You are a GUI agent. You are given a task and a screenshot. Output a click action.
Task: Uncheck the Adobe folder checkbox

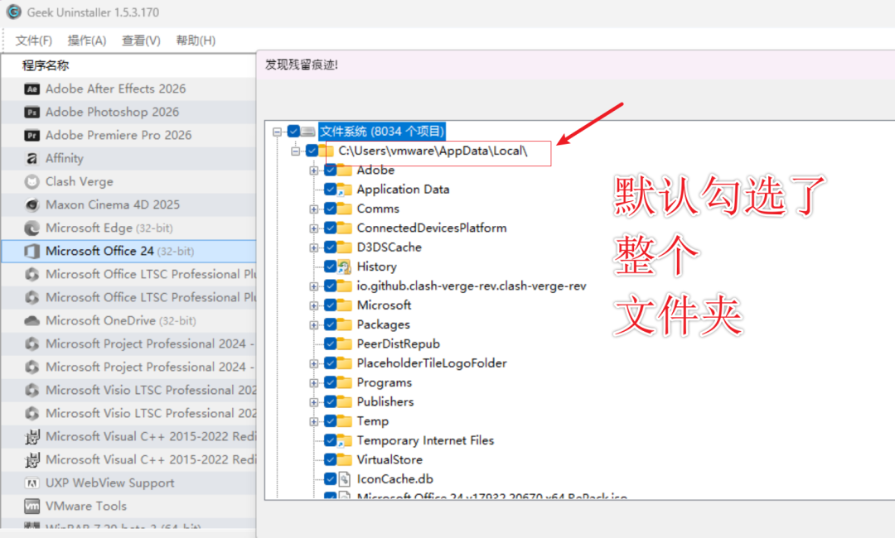pos(330,171)
